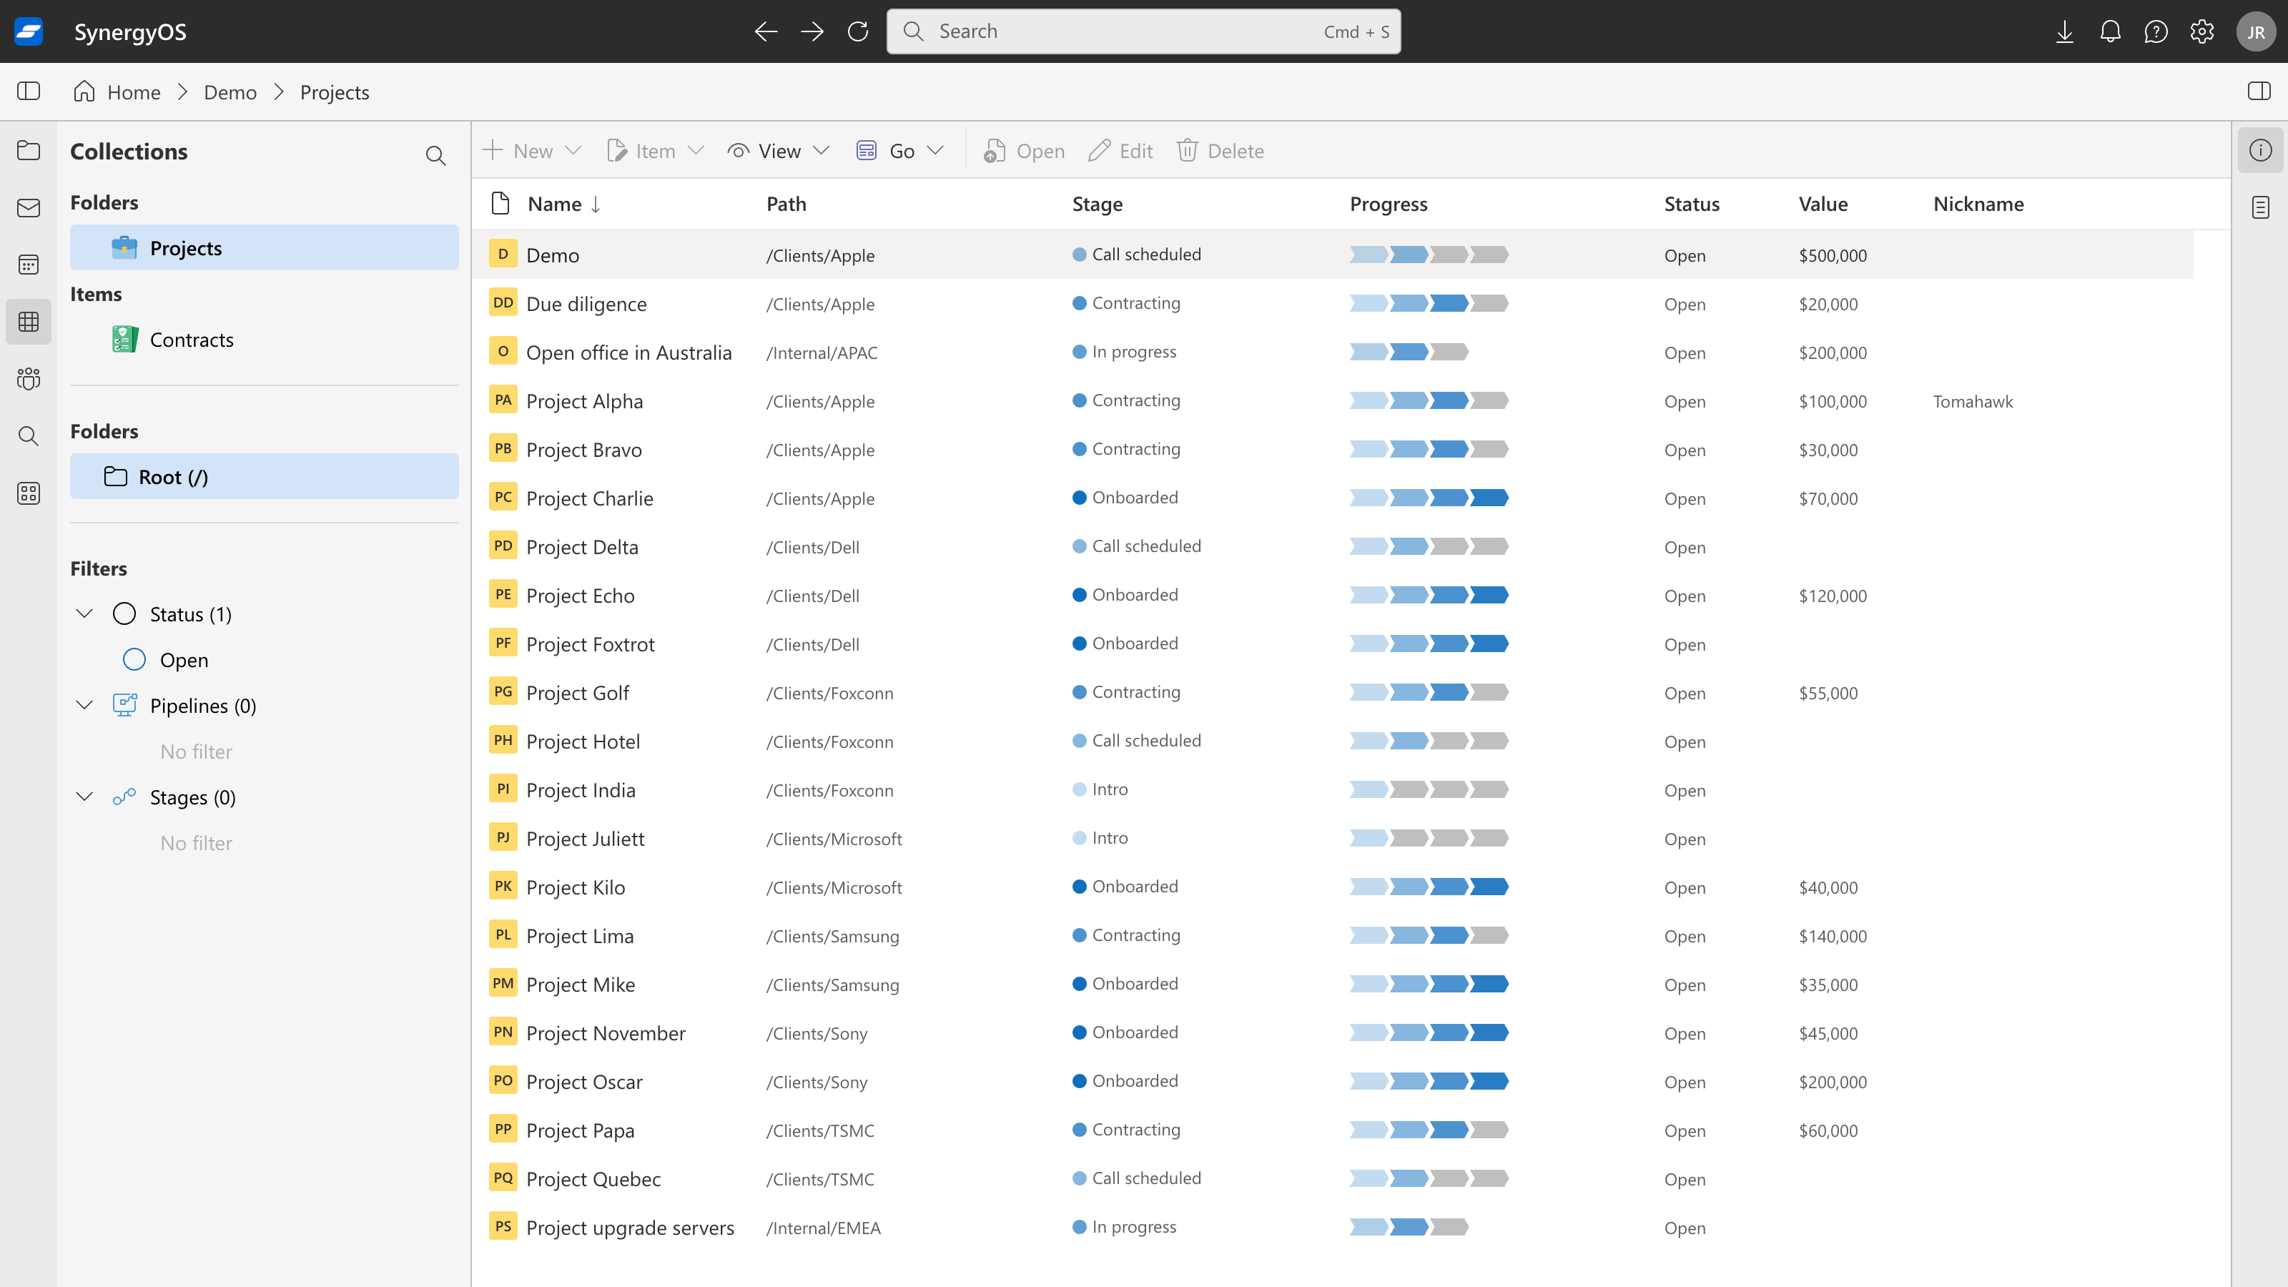This screenshot has height=1287, width=2288.
Task: Open the New dropdown
Action: point(531,151)
